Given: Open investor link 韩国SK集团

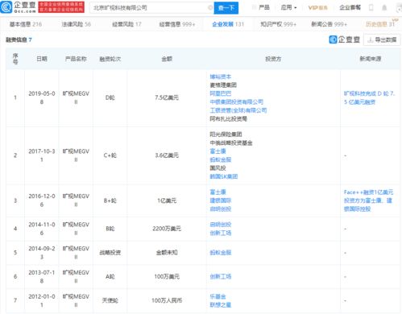Looking at the screenshot, I should pos(224,176).
